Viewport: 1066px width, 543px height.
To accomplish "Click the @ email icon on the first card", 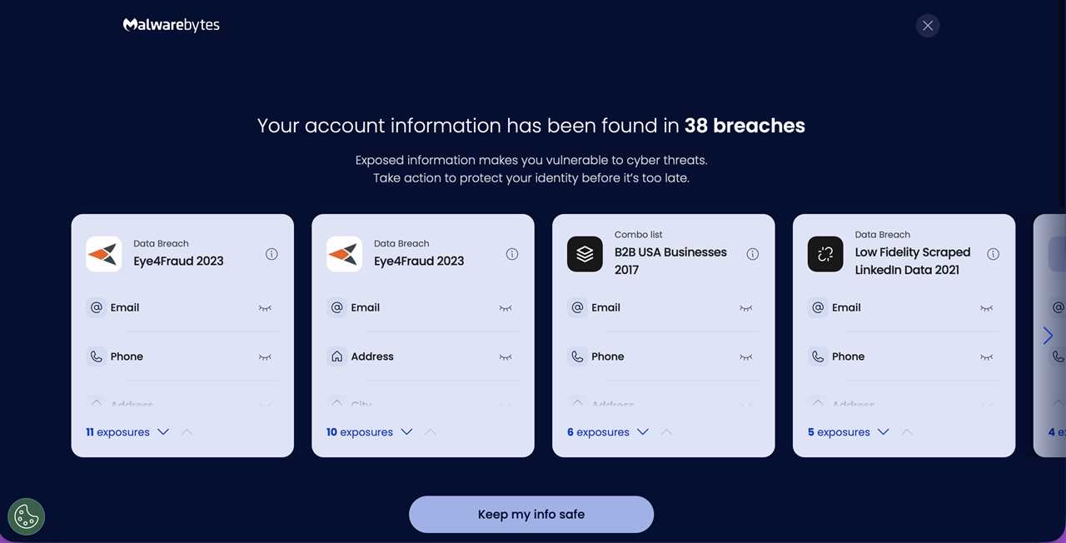I will pos(96,307).
